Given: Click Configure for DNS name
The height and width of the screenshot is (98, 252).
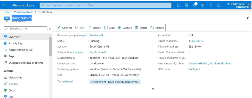Looking at the screenshot, I should click(194, 69).
